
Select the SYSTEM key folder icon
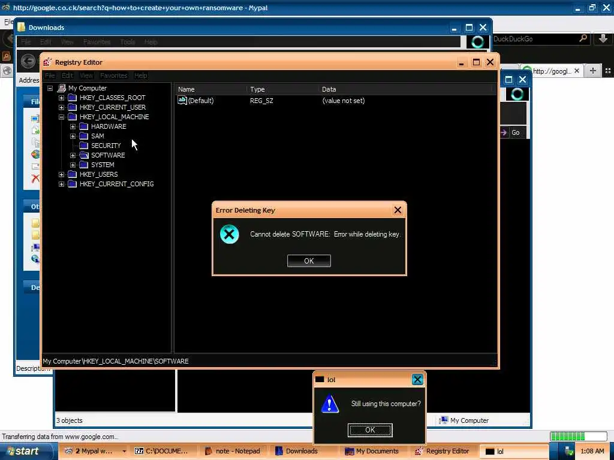point(83,164)
